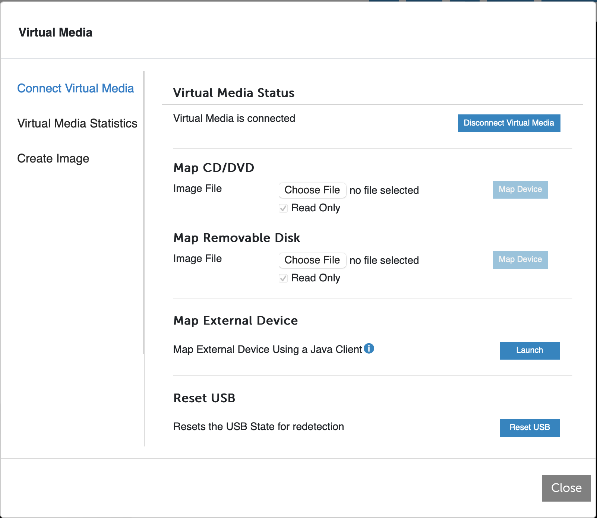The height and width of the screenshot is (518, 597).
Task: Select Connect Virtual Media in sidebar
Action: point(75,88)
